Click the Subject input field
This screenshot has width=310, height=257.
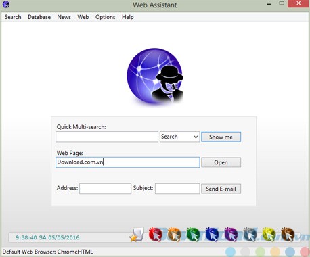(177, 189)
